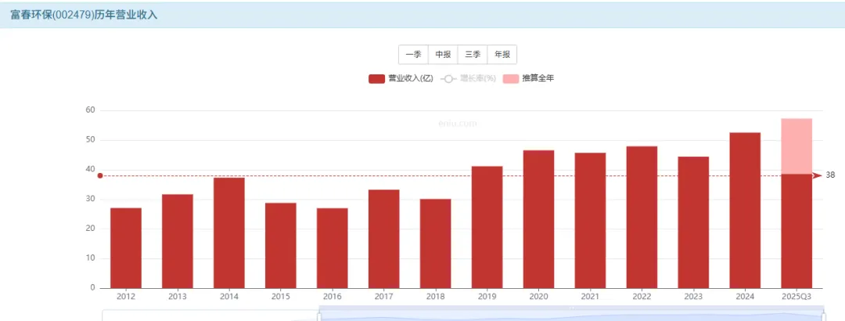Select the 2018 revenue bar
Screen dimensions: 845x321
coord(436,243)
